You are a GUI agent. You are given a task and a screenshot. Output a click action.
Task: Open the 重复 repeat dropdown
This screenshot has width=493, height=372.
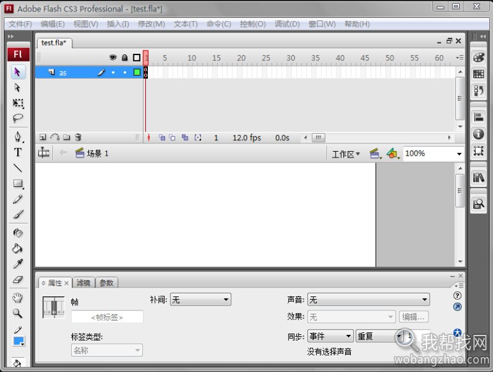coord(380,336)
